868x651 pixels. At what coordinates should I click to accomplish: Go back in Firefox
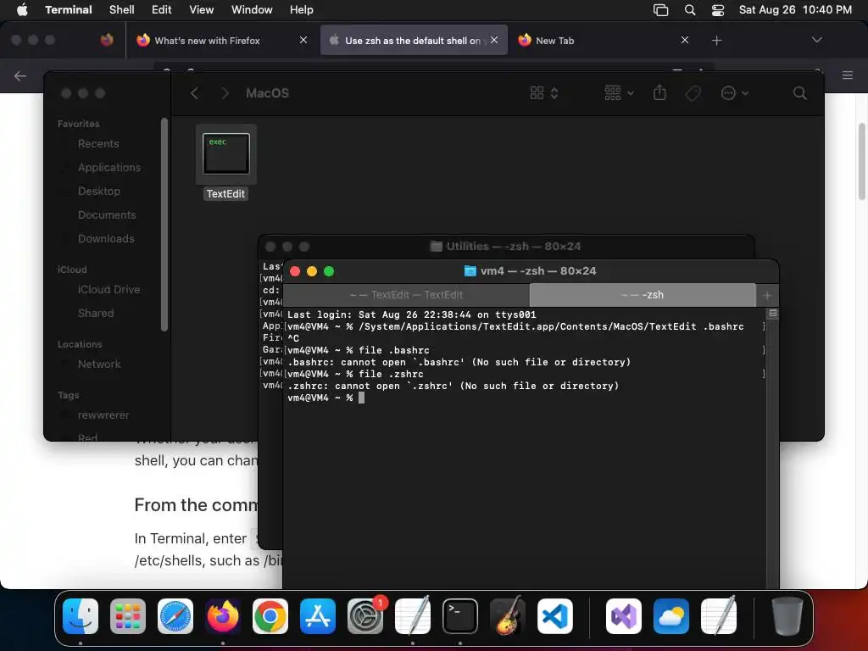20,75
